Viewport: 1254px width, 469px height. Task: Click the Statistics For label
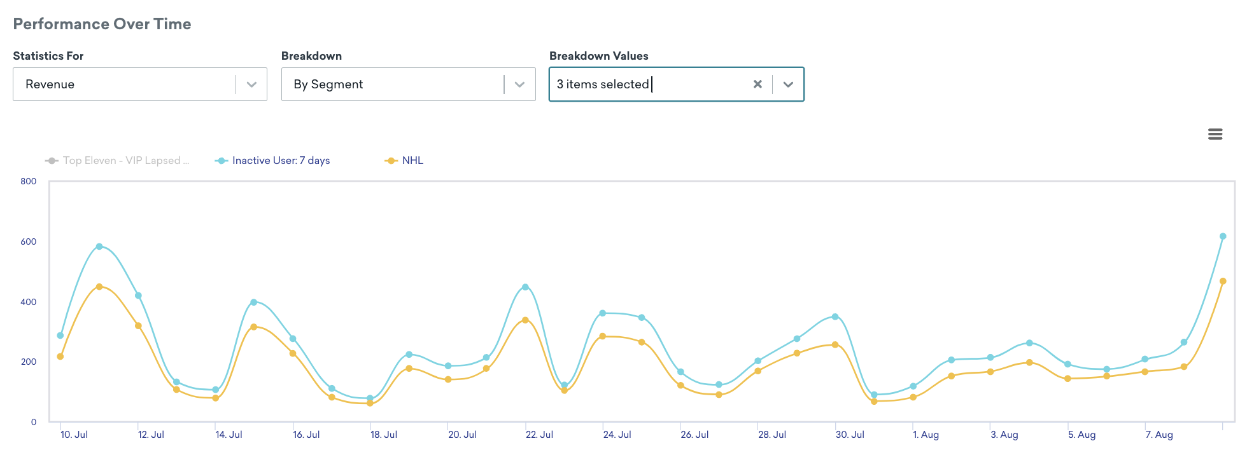pos(48,56)
